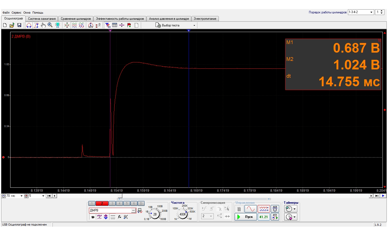This screenshot has width=390, height=228.
Task: Switch to the Система зажигания tab
Action: pos(42,19)
